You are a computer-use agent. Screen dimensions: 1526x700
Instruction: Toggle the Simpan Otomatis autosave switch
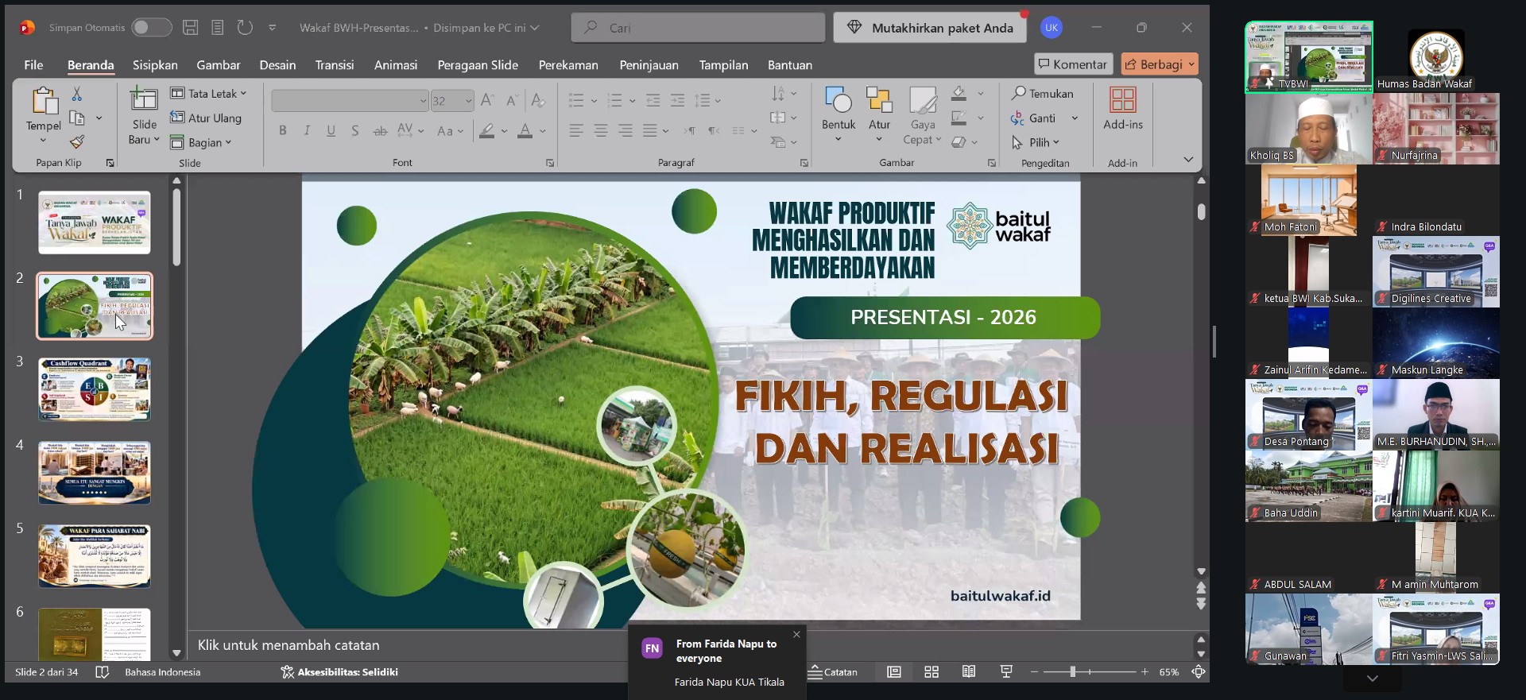click(x=152, y=28)
